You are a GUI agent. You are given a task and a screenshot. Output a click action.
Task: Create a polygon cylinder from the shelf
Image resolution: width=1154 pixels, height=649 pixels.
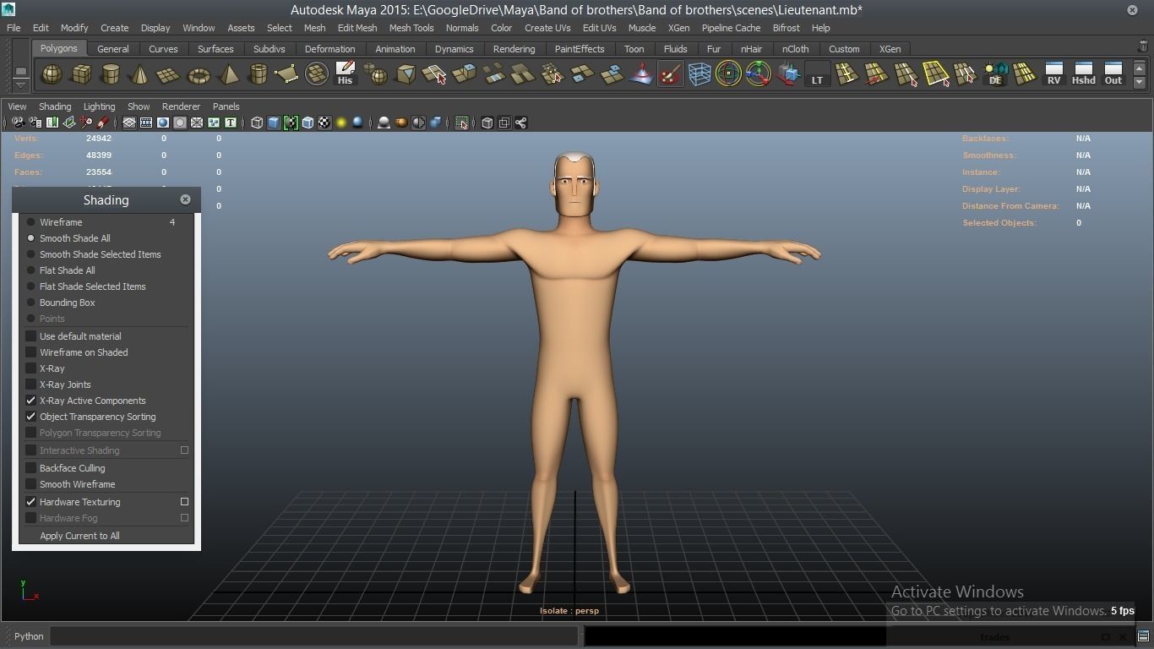[x=111, y=74]
